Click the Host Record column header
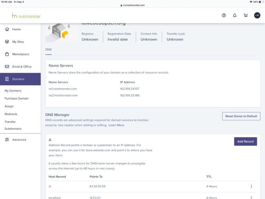Image resolution: width=265 pixels, height=199 pixels. coord(57,177)
